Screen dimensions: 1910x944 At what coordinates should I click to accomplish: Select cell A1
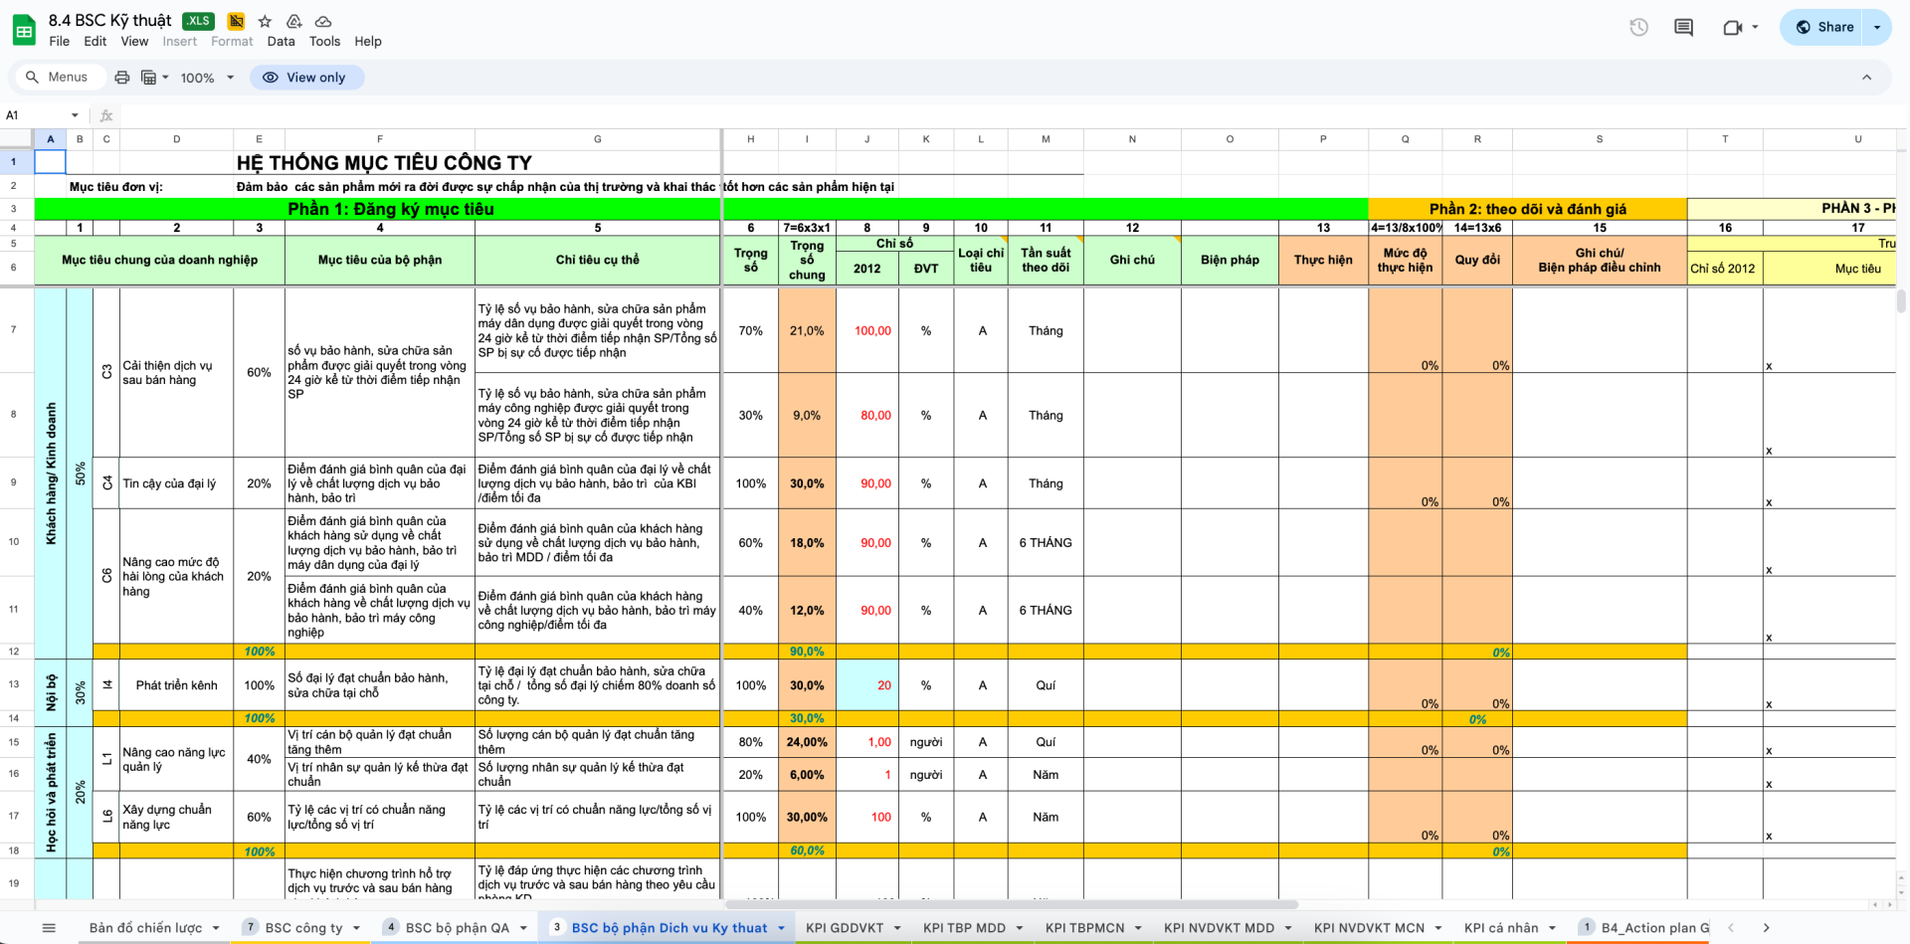50,161
